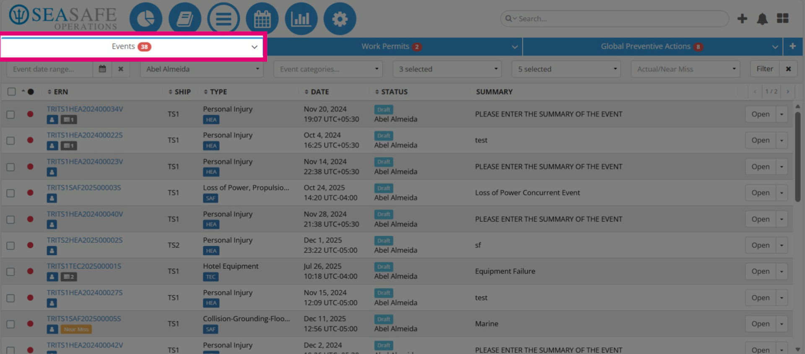Open the 3 selected dropdown
The height and width of the screenshot is (354, 805).
click(447, 69)
